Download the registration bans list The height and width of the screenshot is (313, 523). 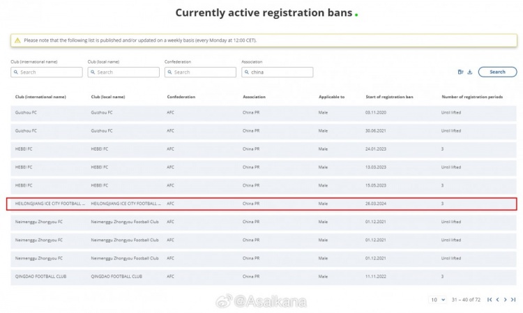pyautogui.click(x=470, y=72)
